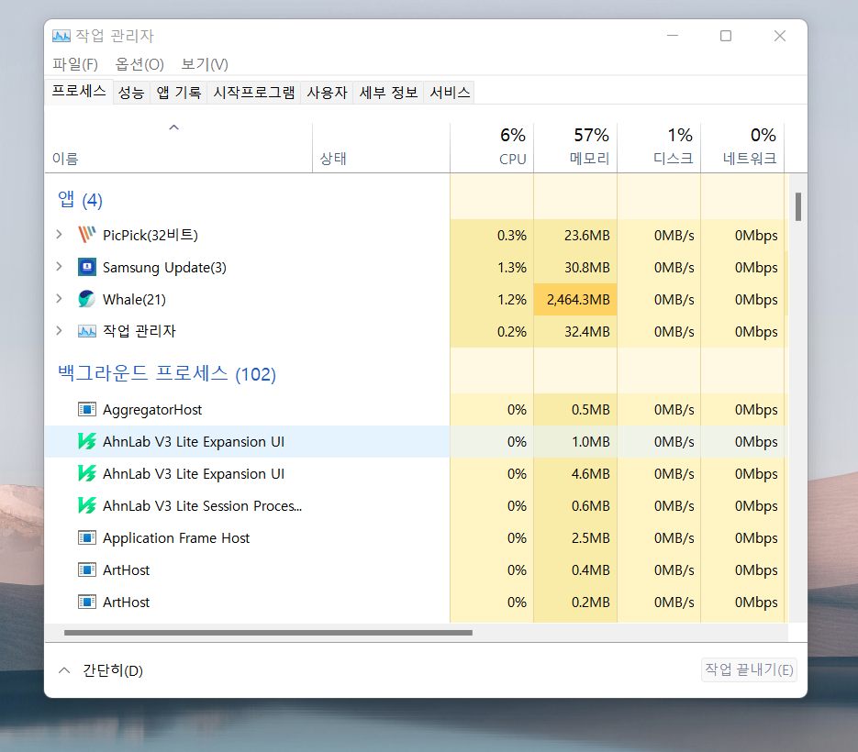Click the vertical scrollbar thumb
The height and width of the screenshot is (752, 858).
point(798,206)
